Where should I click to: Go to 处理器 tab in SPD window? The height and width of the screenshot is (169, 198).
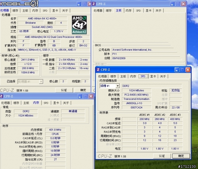point(102,76)
